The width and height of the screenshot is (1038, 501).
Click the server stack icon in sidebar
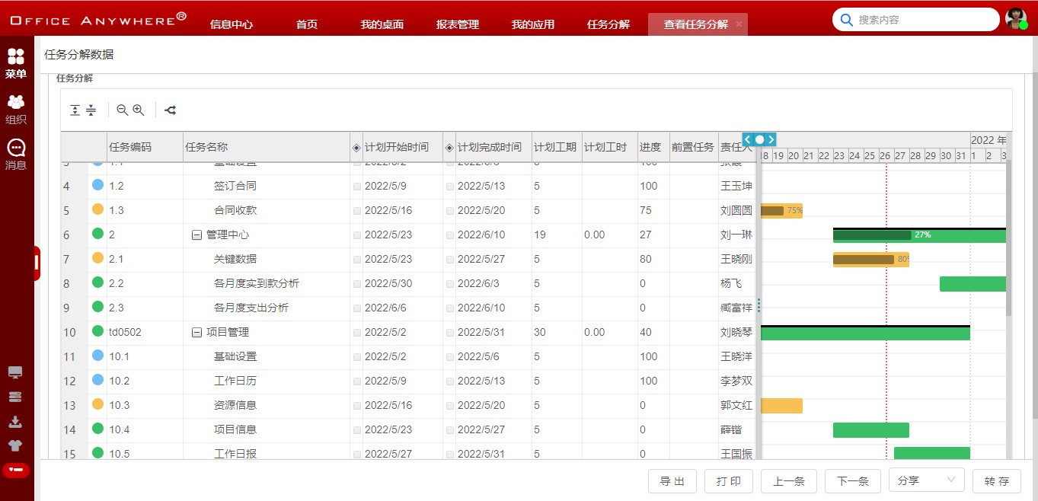[15, 397]
